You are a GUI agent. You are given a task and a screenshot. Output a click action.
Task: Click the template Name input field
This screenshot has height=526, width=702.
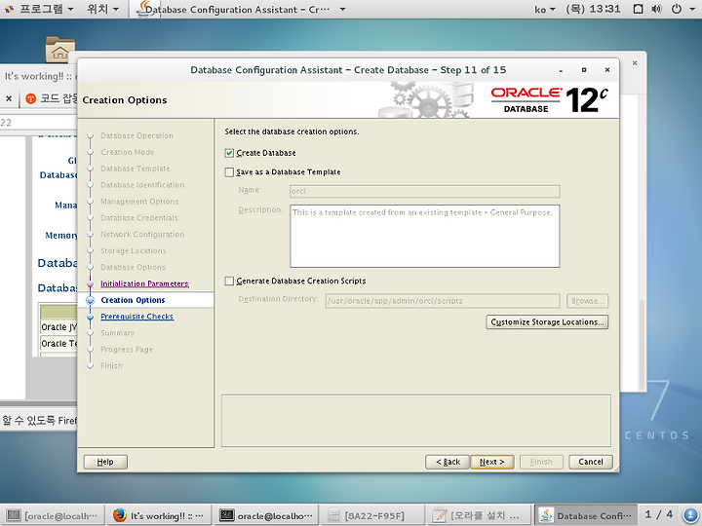coord(424,192)
